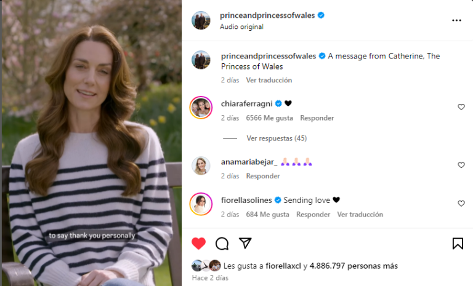
Task: View 4.886.797 personas más likes list
Action: (354, 266)
